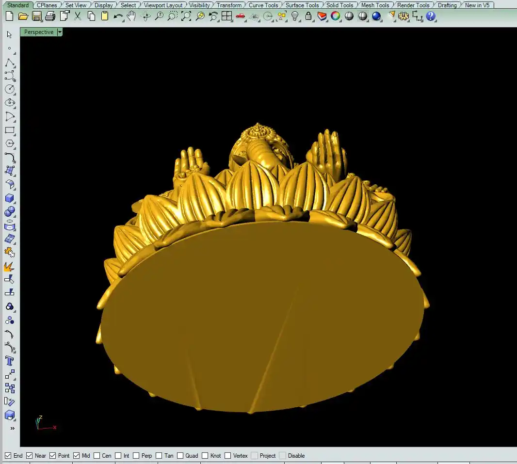Click the four-viewport layout icon
Screen dimensions: 517x464
click(226, 16)
